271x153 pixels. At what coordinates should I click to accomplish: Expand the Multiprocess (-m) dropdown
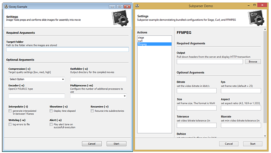click(98, 96)
